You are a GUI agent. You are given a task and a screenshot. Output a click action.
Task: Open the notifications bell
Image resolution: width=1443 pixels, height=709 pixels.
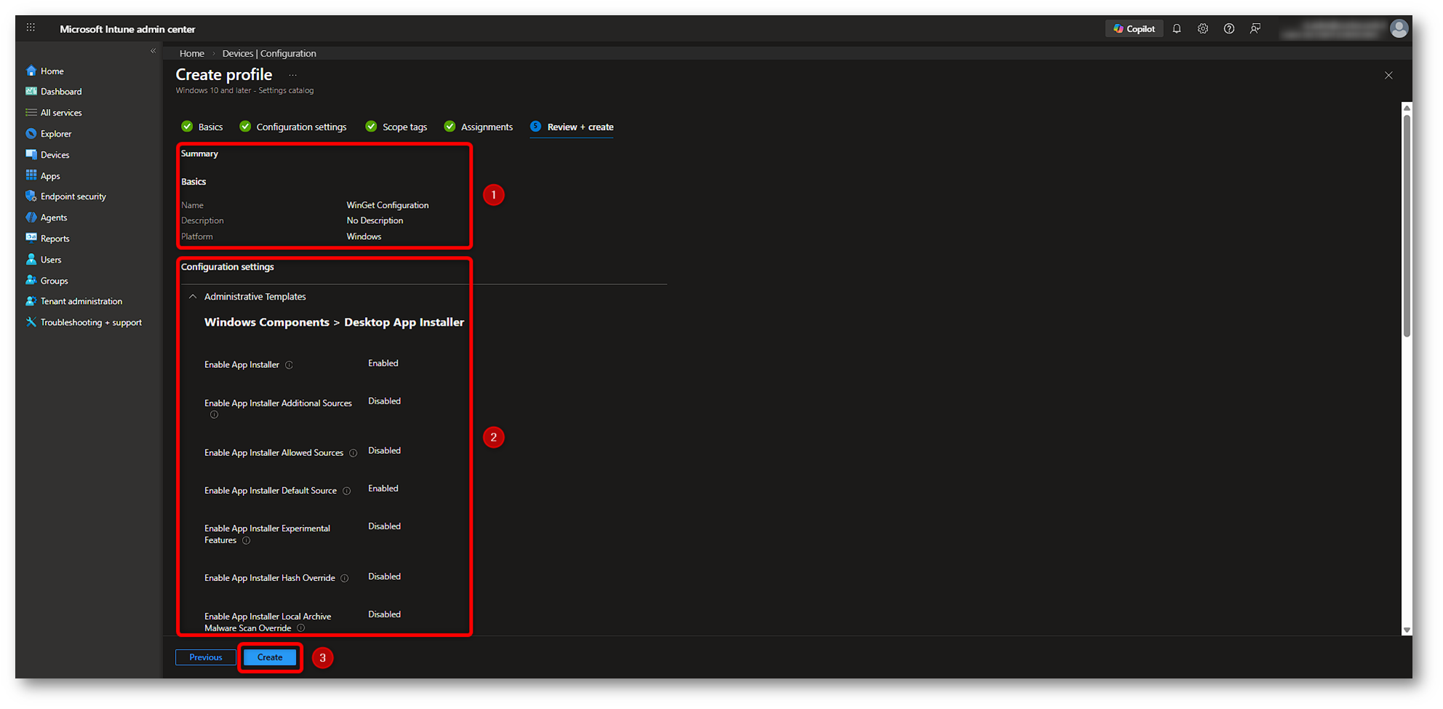point(1177,29)
